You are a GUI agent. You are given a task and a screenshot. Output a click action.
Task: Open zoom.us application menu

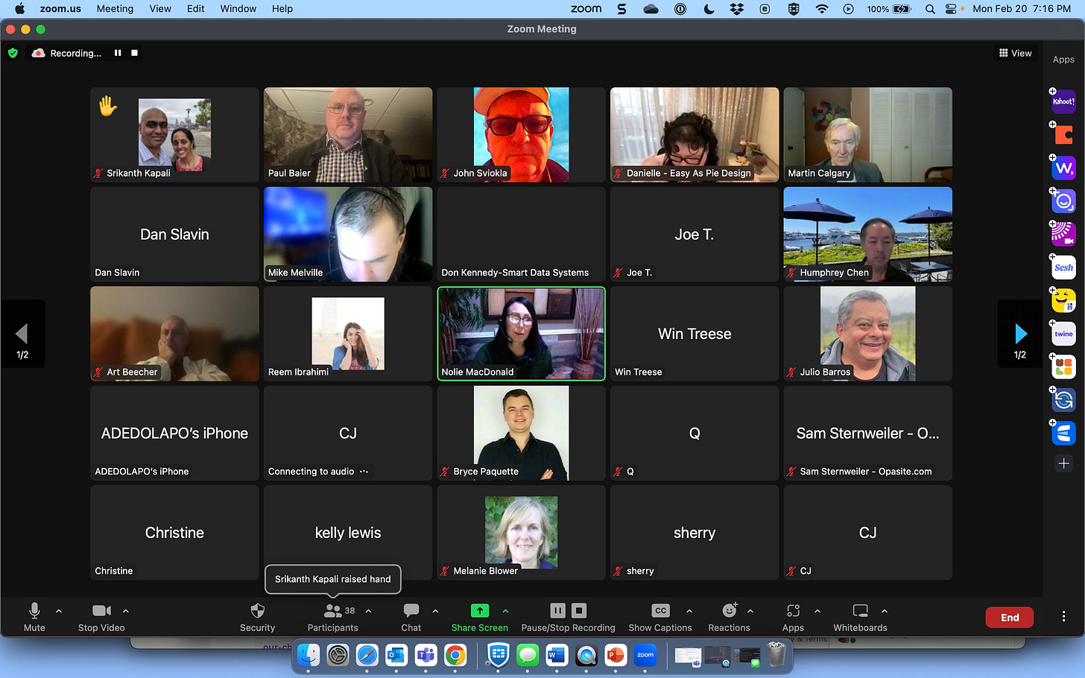point(60,9)
